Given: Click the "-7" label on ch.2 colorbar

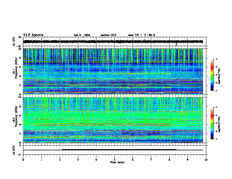Looking at the screenshot, I should point(216,139).
